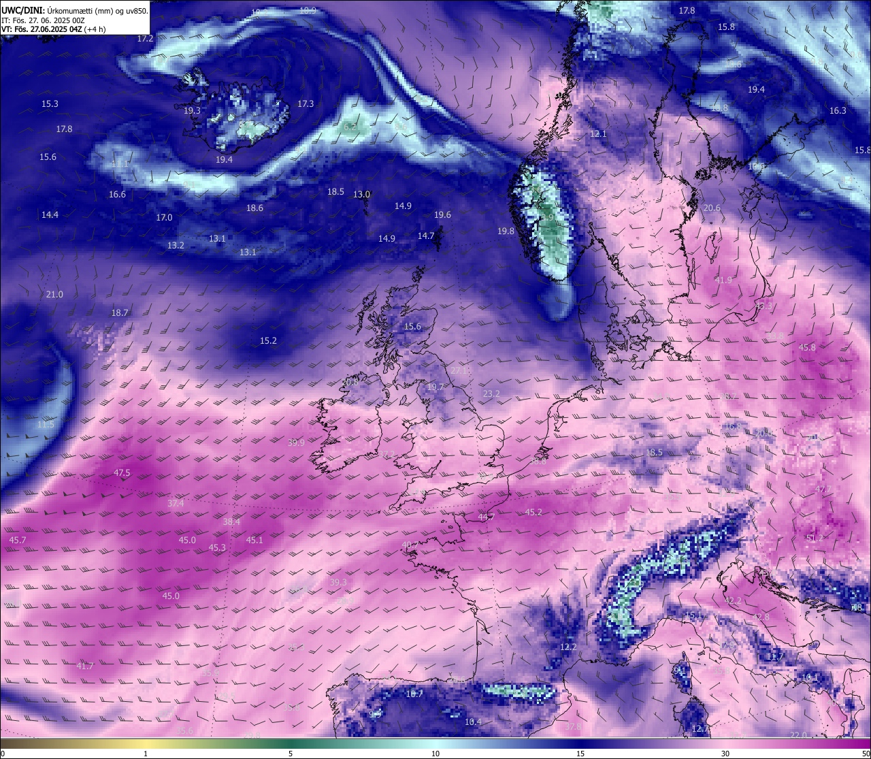Screen dimensions: 871x759
Task: Click the 39.9 value west of Ireland
Action: pos(296,443)
